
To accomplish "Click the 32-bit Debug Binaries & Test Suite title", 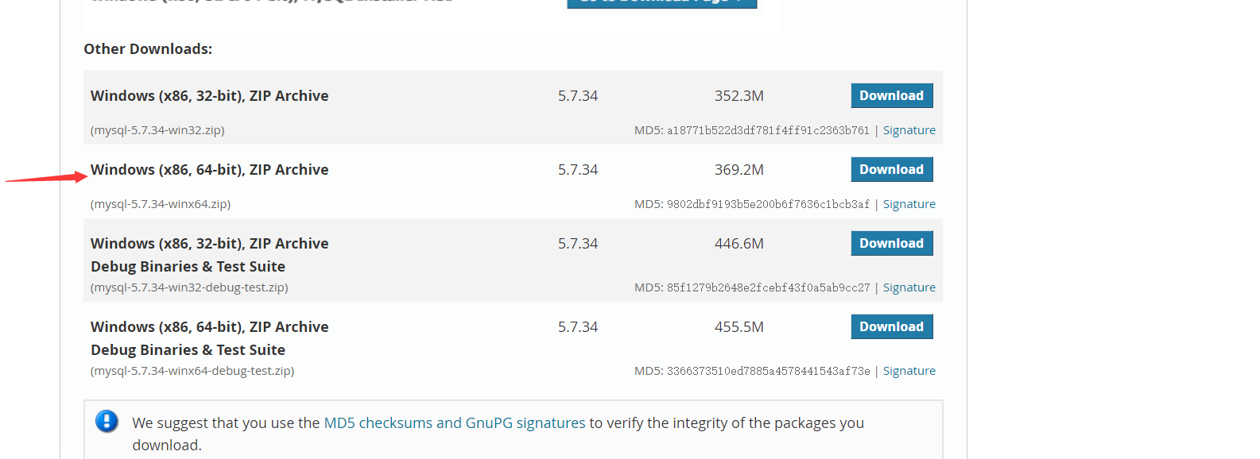I will click(x=210, y=255).
